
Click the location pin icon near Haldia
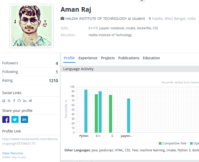click(150, 19)
